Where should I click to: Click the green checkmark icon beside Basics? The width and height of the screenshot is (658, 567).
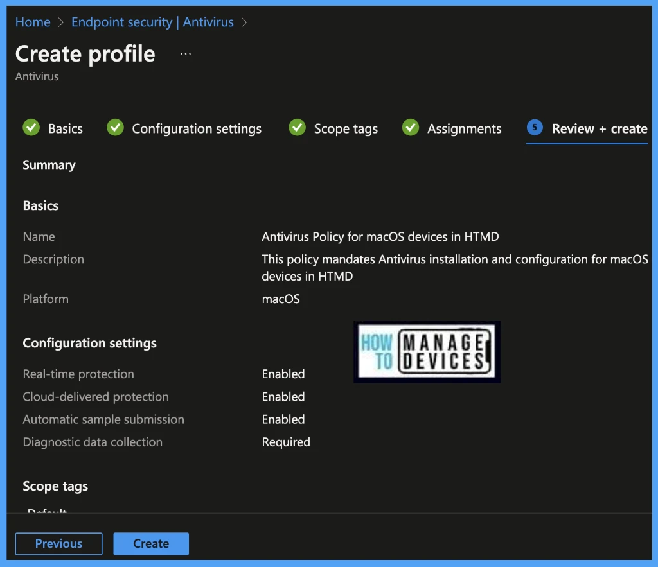[x=31, y=128]
